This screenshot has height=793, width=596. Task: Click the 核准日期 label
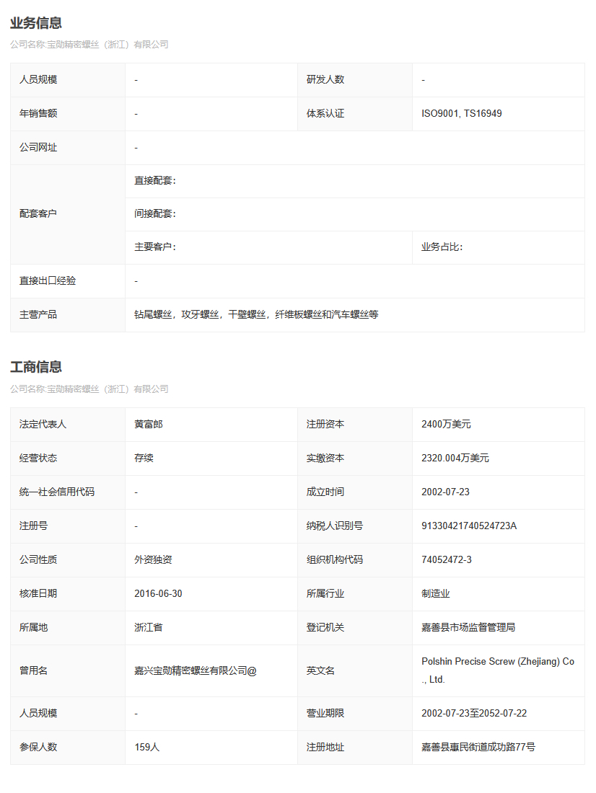point(38,594)
